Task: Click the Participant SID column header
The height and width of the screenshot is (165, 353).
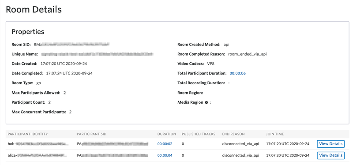Action: [x=92, y=134]
